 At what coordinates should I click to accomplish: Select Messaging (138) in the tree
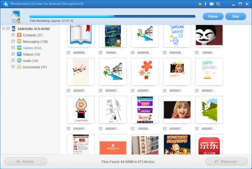pyautogui.click(x=35, y=41)
